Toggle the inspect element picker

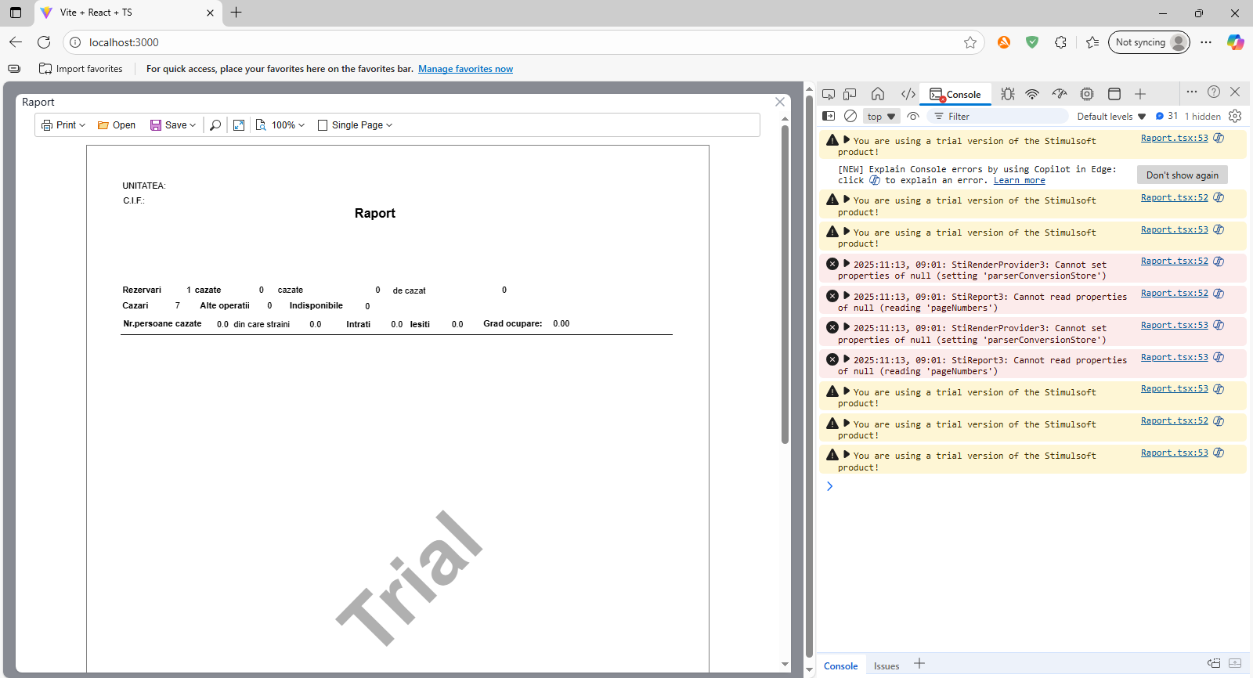coord(829,94)
